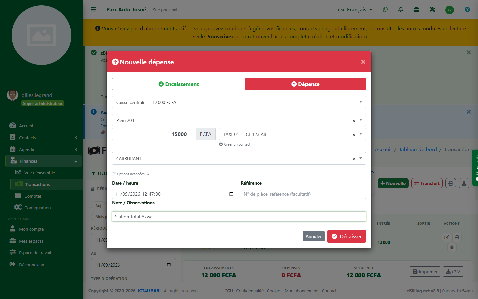Image resolution: width=478 pixels, height=299 pixels.
Task: Open the date picker calendar icon
Action: [x=231, y=194]
